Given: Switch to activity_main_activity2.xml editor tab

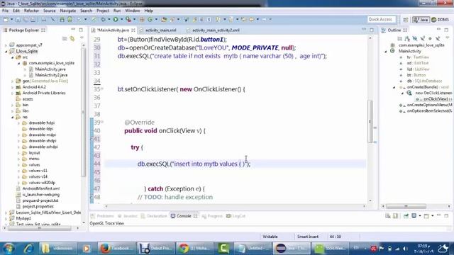Looking at the screenshot, I should tap(214, 30).
